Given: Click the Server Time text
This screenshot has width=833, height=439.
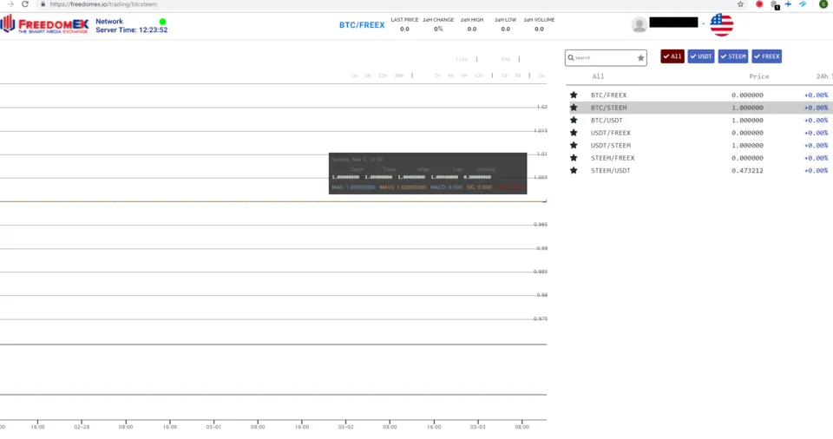Looking at the screenshot, I should pos(131,29).
